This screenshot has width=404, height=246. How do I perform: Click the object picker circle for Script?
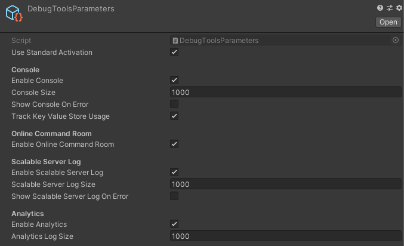396,40
